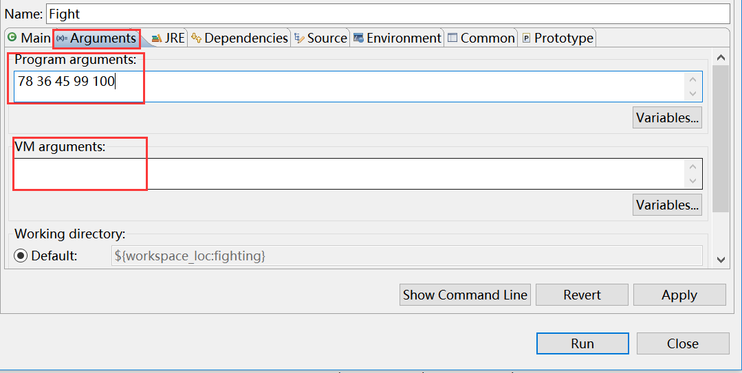Click the Main tab icon
The height and width of the screenshot is (373, 742).
(x=12, y=38)
